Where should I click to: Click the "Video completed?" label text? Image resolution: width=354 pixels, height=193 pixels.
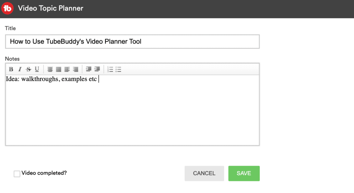[x=44, y=173]
